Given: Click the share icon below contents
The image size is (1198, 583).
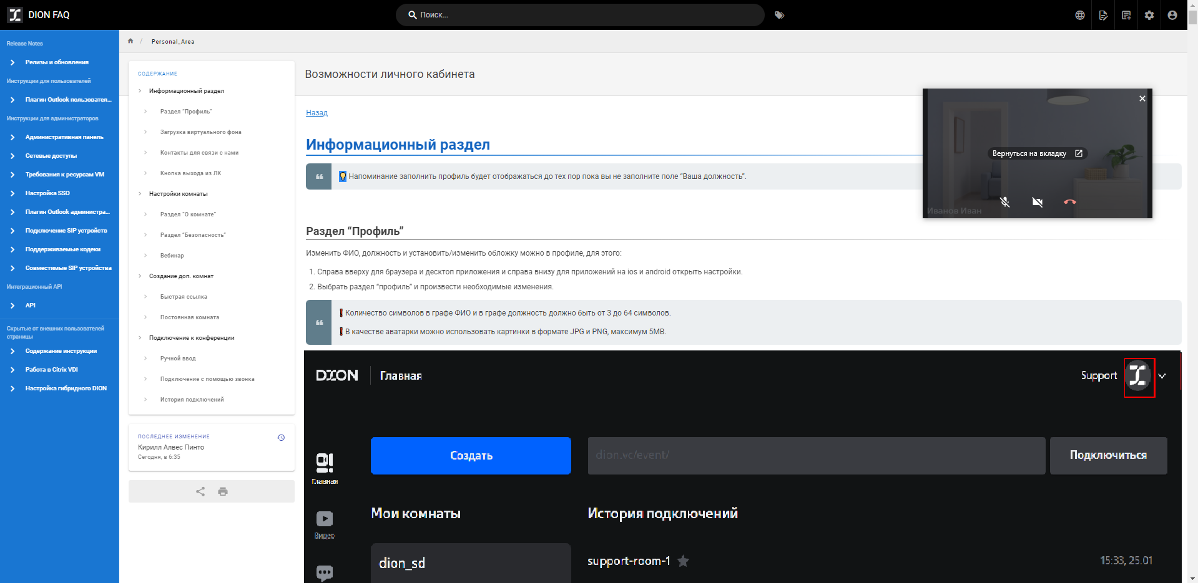Looking at the screenshot, I should (200, 491).
